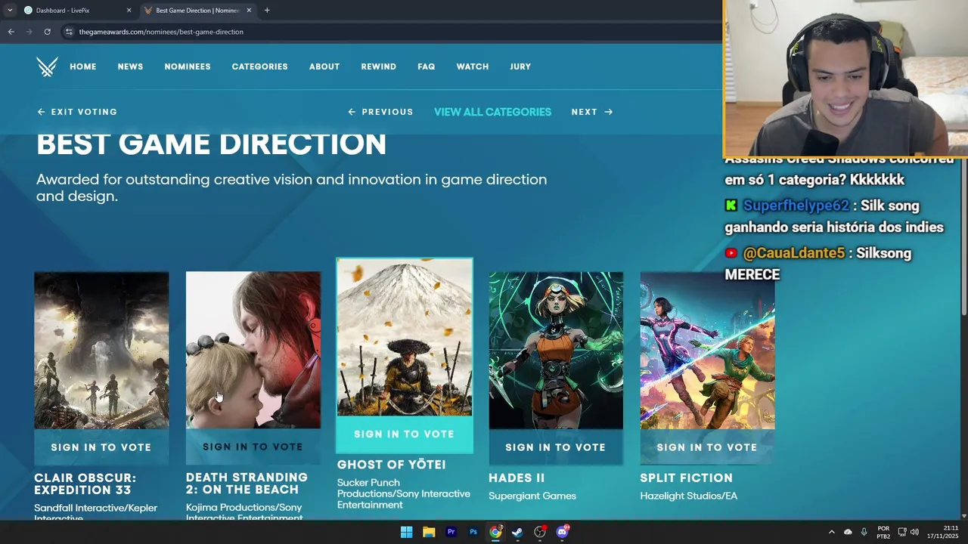Sign in to vote for Hades II
This screenshot has height=544, width=968.
point(556,447)
